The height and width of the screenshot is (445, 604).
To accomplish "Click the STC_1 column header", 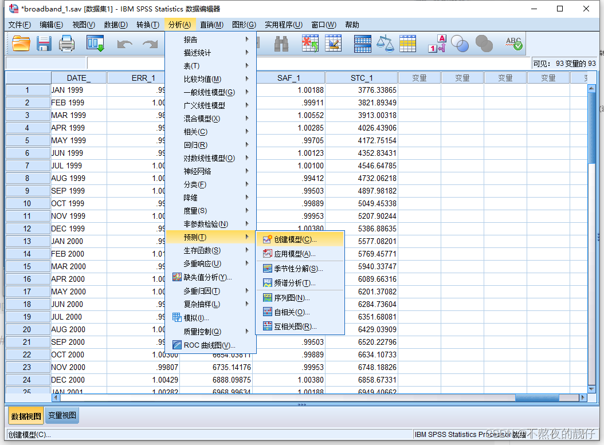I will tap(362, 78).
